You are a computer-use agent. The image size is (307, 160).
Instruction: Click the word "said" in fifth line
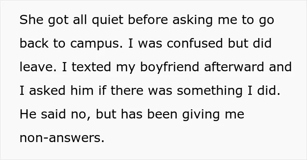53,114
